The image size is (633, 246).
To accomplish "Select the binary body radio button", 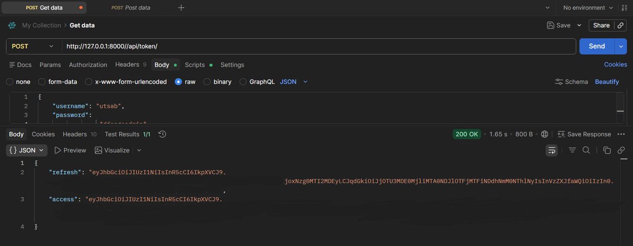I will point(207,82).
